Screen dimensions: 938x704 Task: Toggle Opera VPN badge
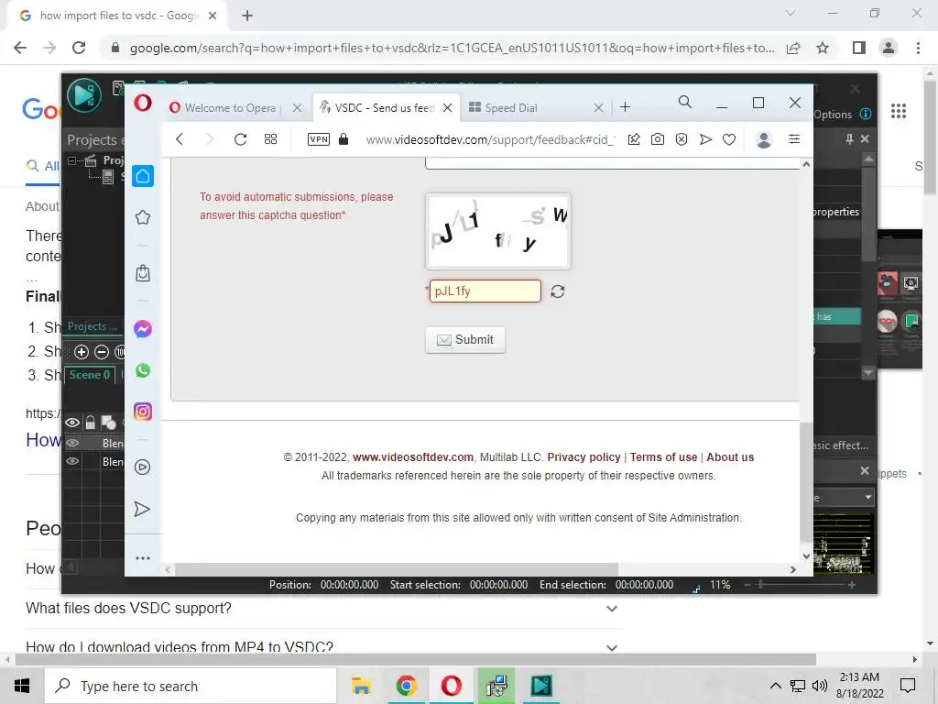(x=318, y=139)
